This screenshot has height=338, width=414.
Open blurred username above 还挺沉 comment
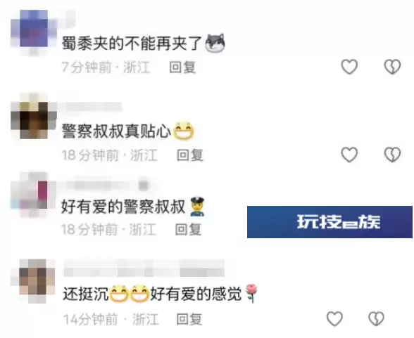(144, 268)
